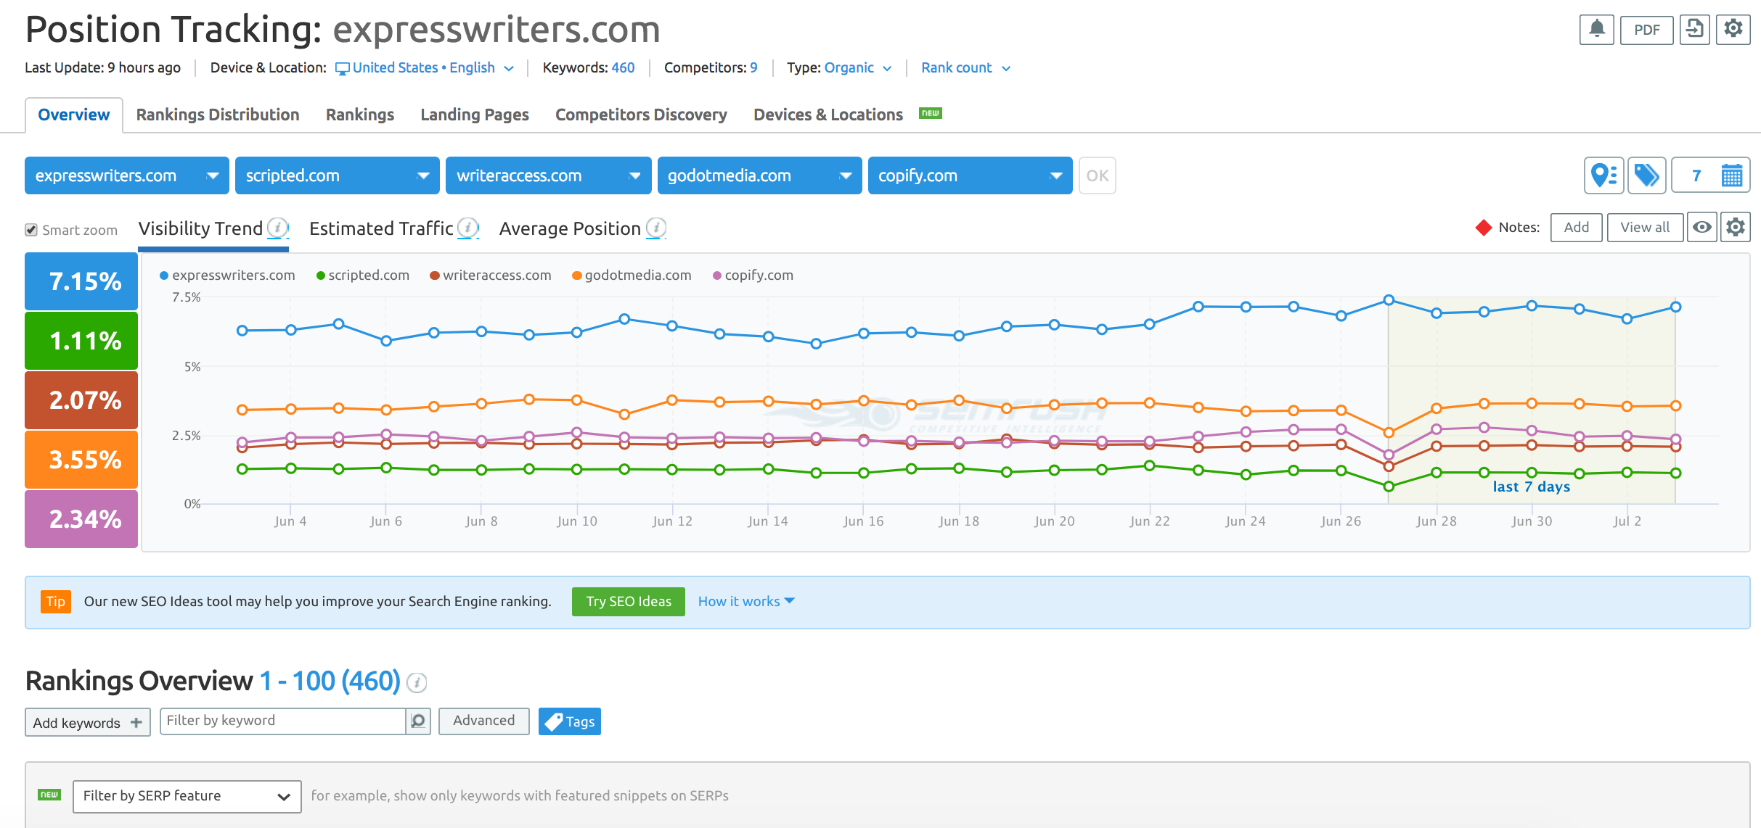
Task: Click Estimated Traffic info icon
Action: tap(468, 228)
